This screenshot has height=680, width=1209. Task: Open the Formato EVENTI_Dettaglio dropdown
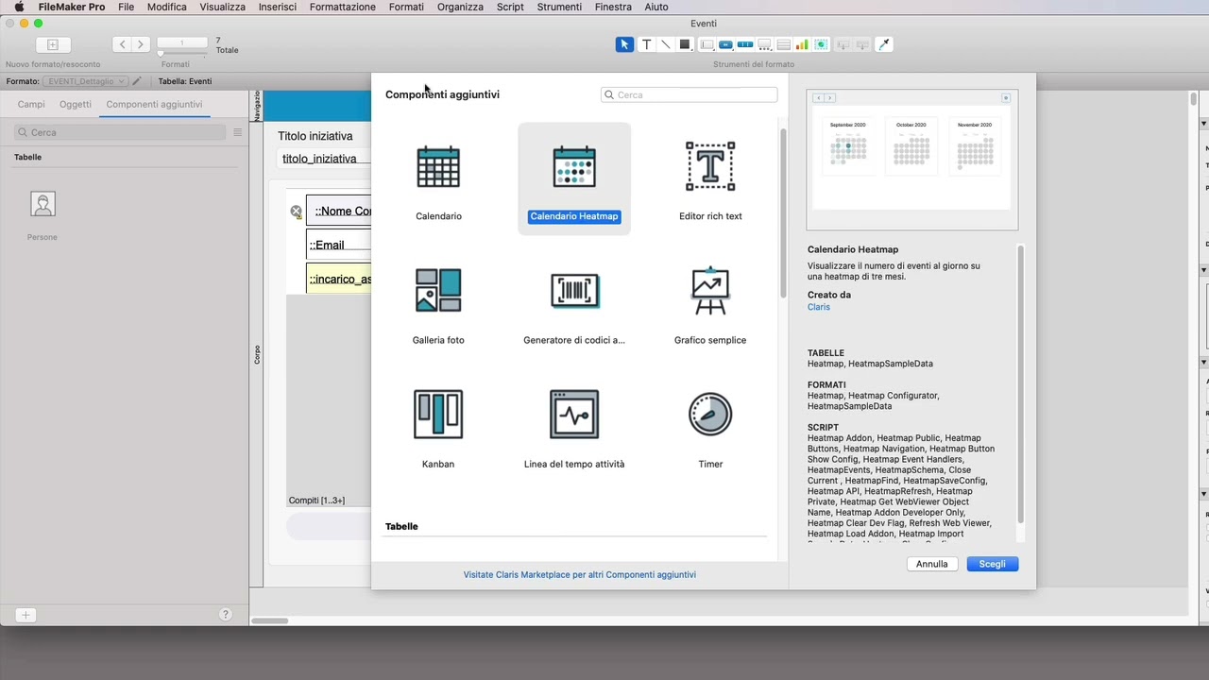[x=85, y=81]
